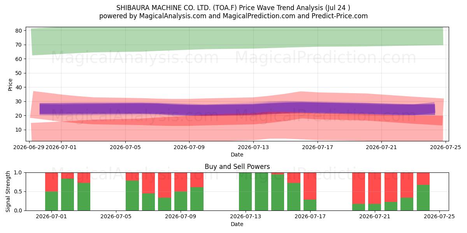Click the red segment of the 2026-07-21 signal bar
This screenshot has height=233, width=467.
[375, 188]
